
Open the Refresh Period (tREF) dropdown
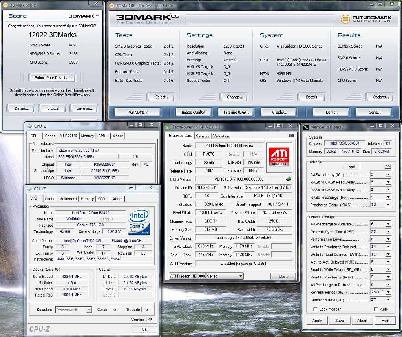point(388,292)
